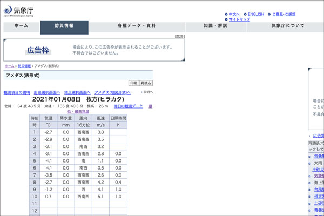Open the サイトマップ link
Viewport: 324px width, 216px height.
[239, 19]
